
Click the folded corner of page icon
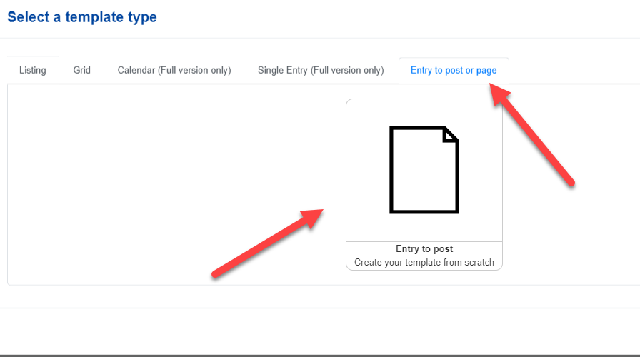[451, 135]
